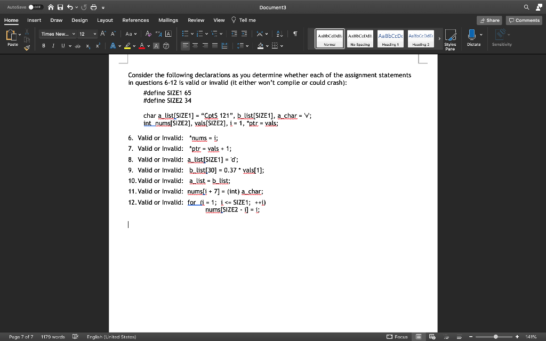
Task: Enable center text alignment
Action: (x=195, y=46)
